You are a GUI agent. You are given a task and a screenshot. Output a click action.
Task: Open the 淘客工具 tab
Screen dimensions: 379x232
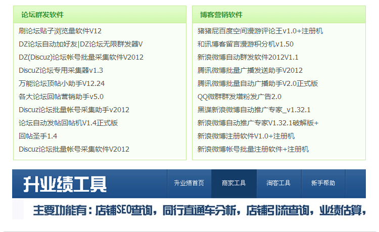279,183
